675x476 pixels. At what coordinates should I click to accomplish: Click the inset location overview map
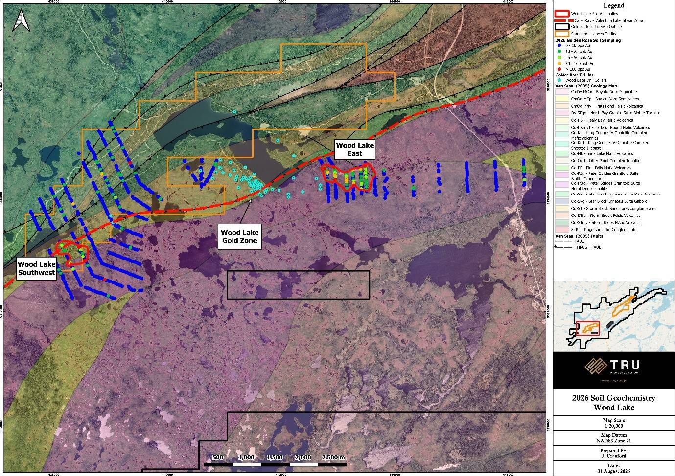pyautogui.click(x=614, y=316)
